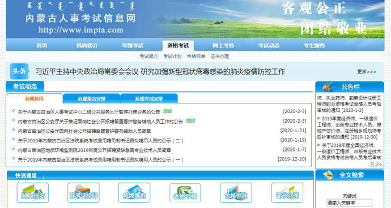The width and height of the screenshot is (391, 208).
Task: Open the 准考证打印 quick channel icon
Action: click(x=83, y=193)
